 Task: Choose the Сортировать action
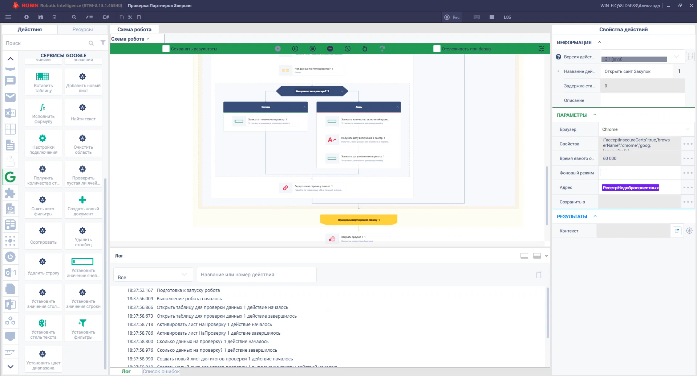pyautogui.click(x=43, y=236)
